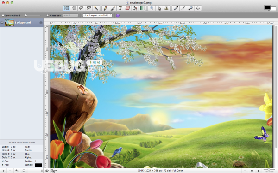Select the Background layer thumbnail
278x173 pixels.
[x=9, y=23]
